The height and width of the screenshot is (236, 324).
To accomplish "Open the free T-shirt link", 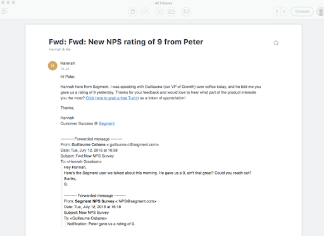I will pyautogui.click(x=112, y=98).
